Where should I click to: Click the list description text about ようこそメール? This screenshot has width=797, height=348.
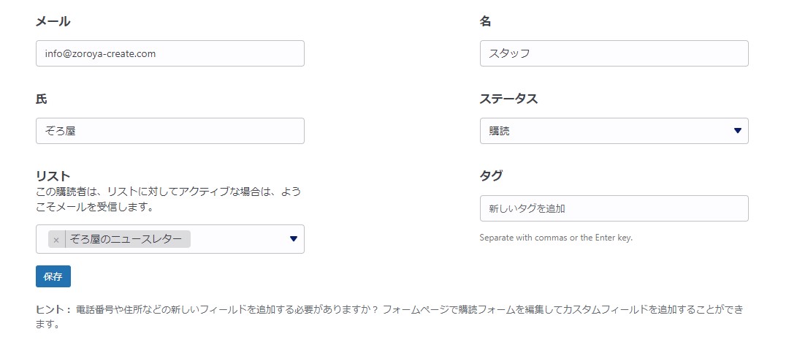pyautogui.click(x=168, y=199)
